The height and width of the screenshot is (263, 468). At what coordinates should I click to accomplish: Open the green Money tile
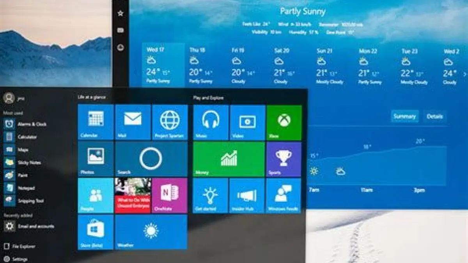(x=229, y=159)
